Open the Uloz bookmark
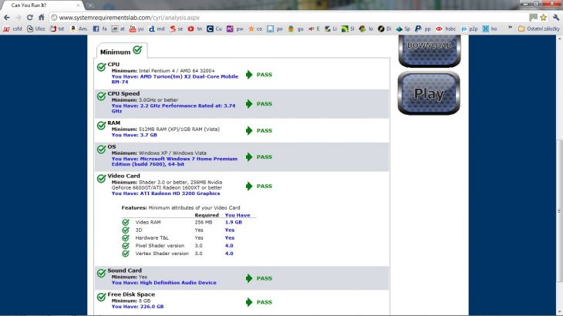The width and height of the screenshot is (563, 316). coord(36,29)
